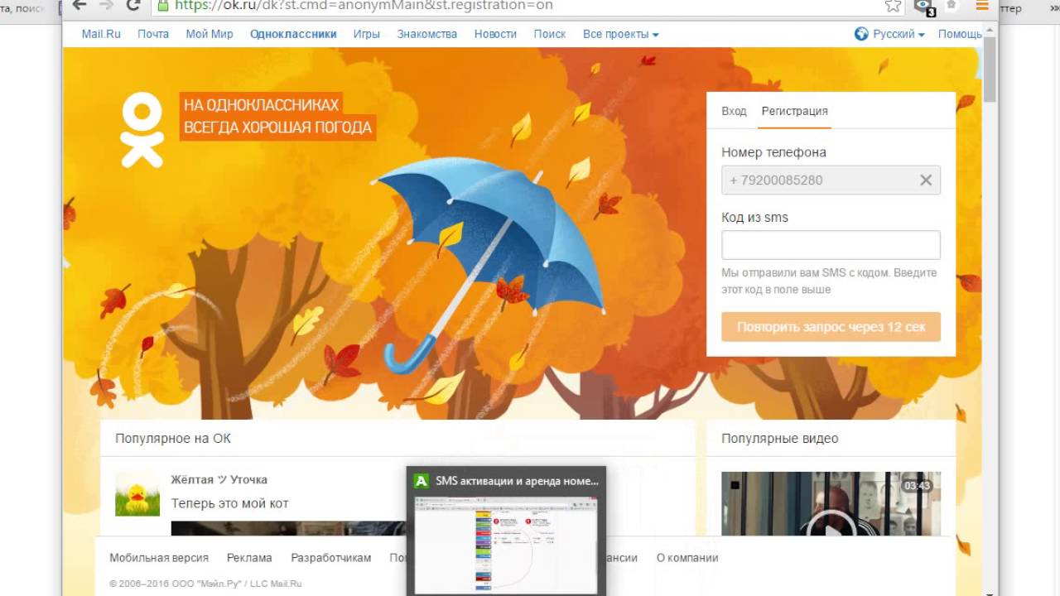This screenshot has height=596, width=1060.
Task: Open the Новости link
Action: (x=495, y=34)
